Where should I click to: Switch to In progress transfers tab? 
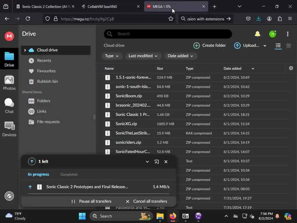(39, 174)
